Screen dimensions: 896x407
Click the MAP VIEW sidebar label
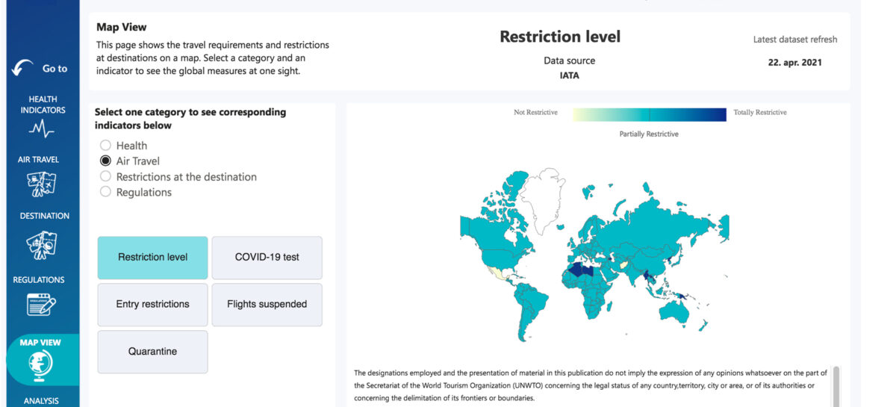coord(40,343)
